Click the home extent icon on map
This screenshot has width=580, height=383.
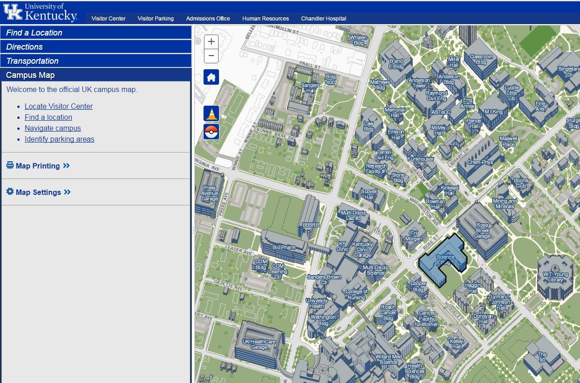(211, 77)
